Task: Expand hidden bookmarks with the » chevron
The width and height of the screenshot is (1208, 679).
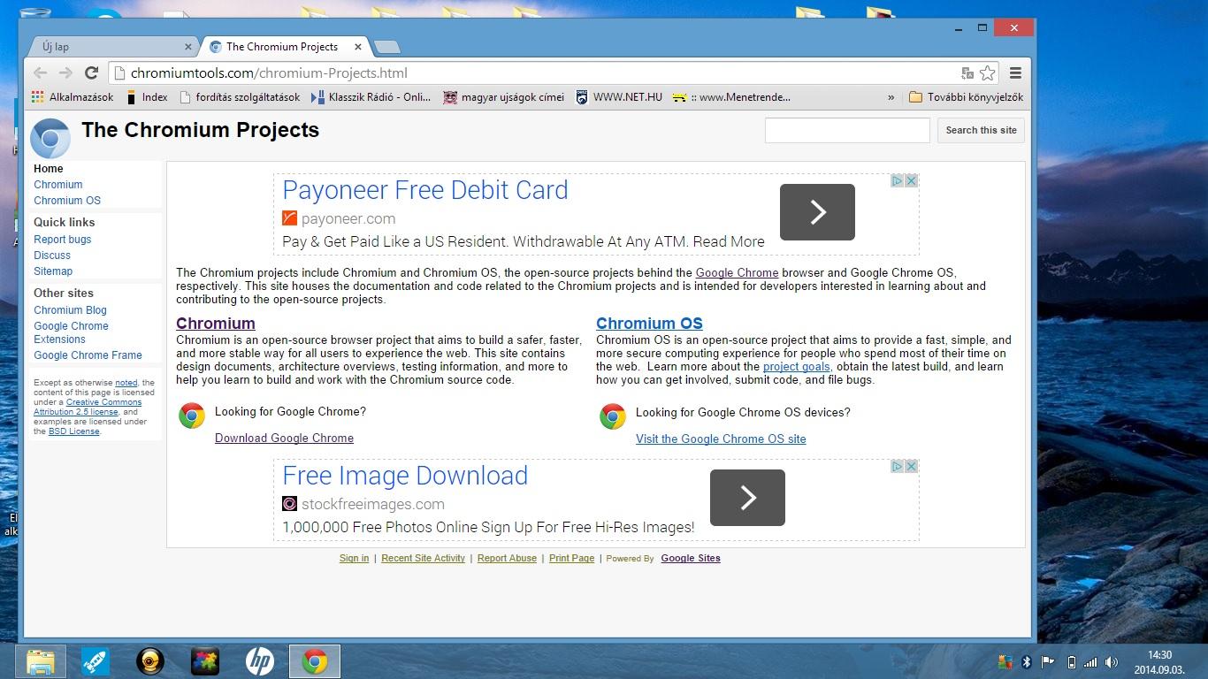Action: (x=891, y=97)
